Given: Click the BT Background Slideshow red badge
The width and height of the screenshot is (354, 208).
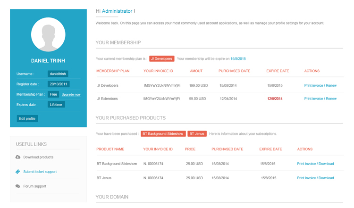Looking at the screenshot, I should click(x=163, y=134).
